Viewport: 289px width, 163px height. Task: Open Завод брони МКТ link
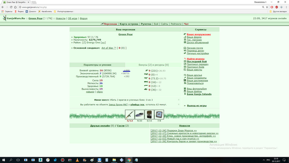pyautogui.click(x=118, y=105)
